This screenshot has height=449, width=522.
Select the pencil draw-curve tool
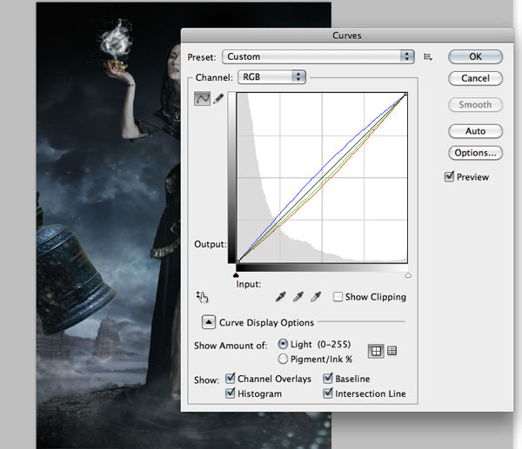coord(217,99)
